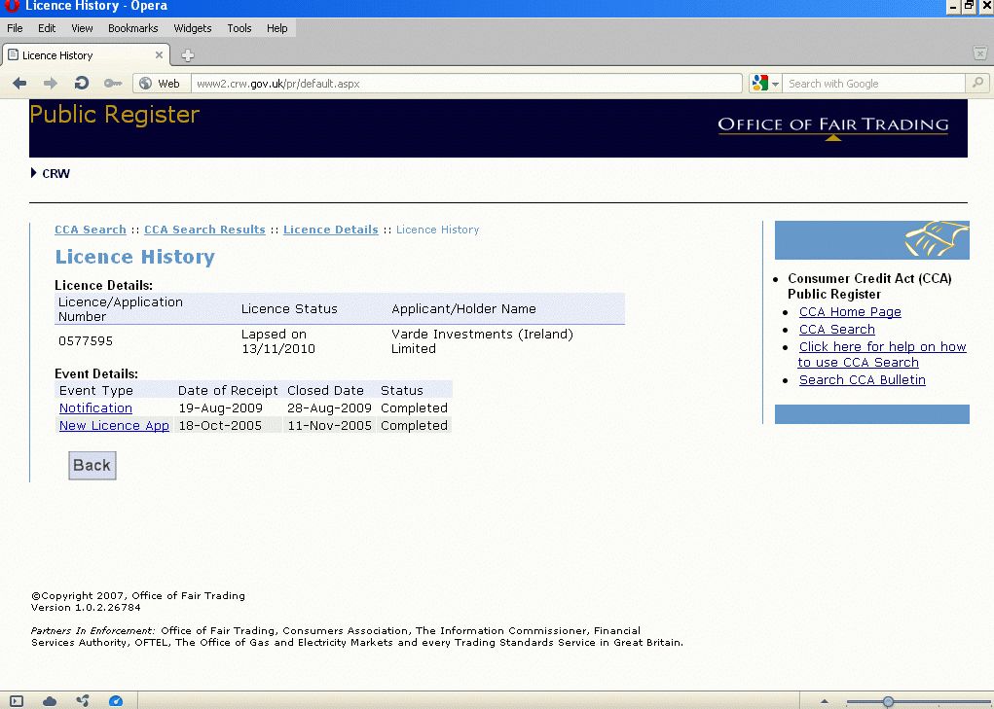994x709 pixels.
Task: Open the New Licence App event link
Action: (x=114, y=426)
